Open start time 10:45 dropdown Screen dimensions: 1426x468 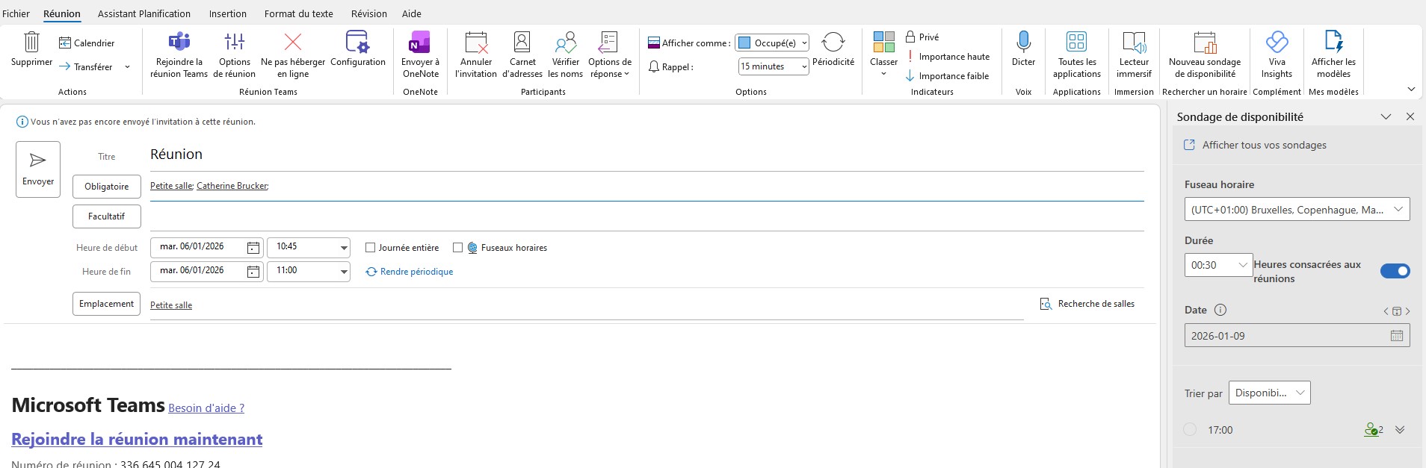344,248
